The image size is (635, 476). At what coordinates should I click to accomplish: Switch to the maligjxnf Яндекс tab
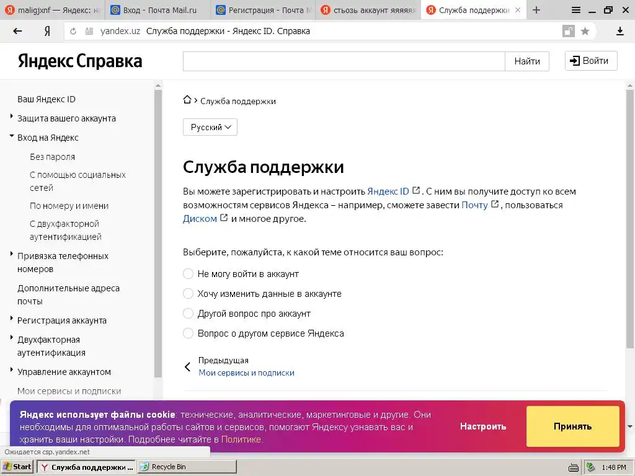click(53, 10)
